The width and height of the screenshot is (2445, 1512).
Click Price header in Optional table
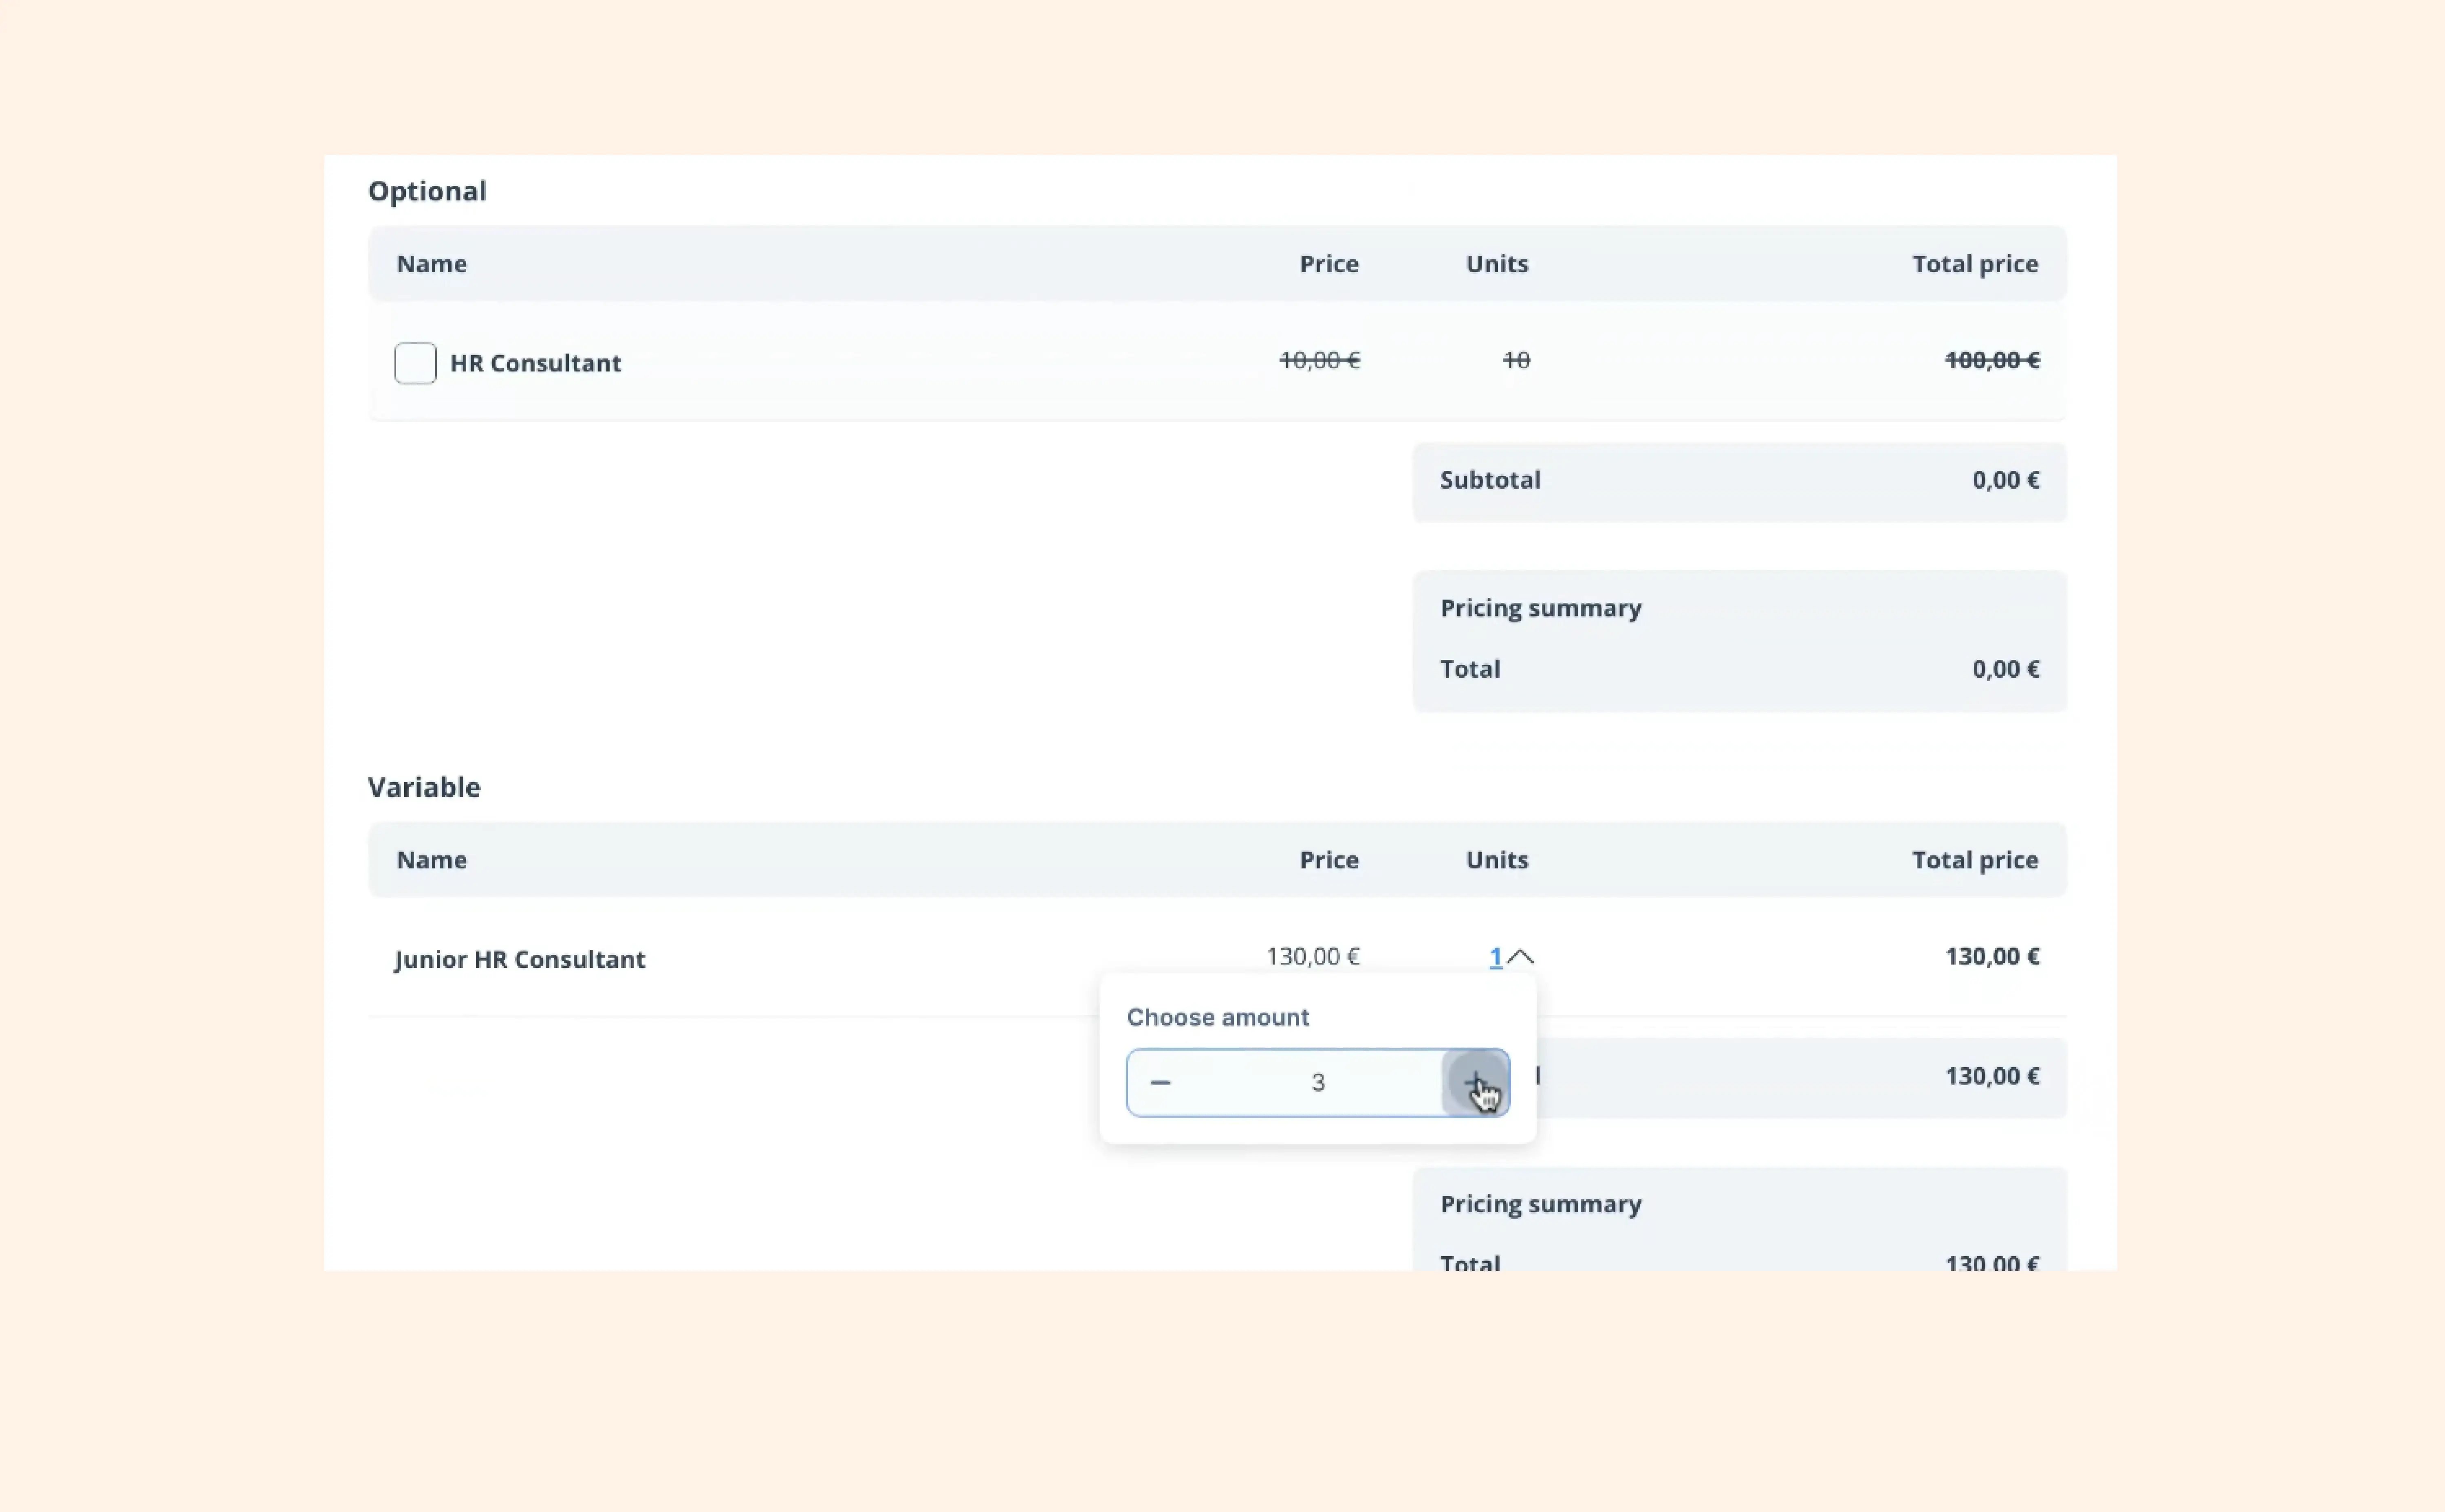point(1328,264)
